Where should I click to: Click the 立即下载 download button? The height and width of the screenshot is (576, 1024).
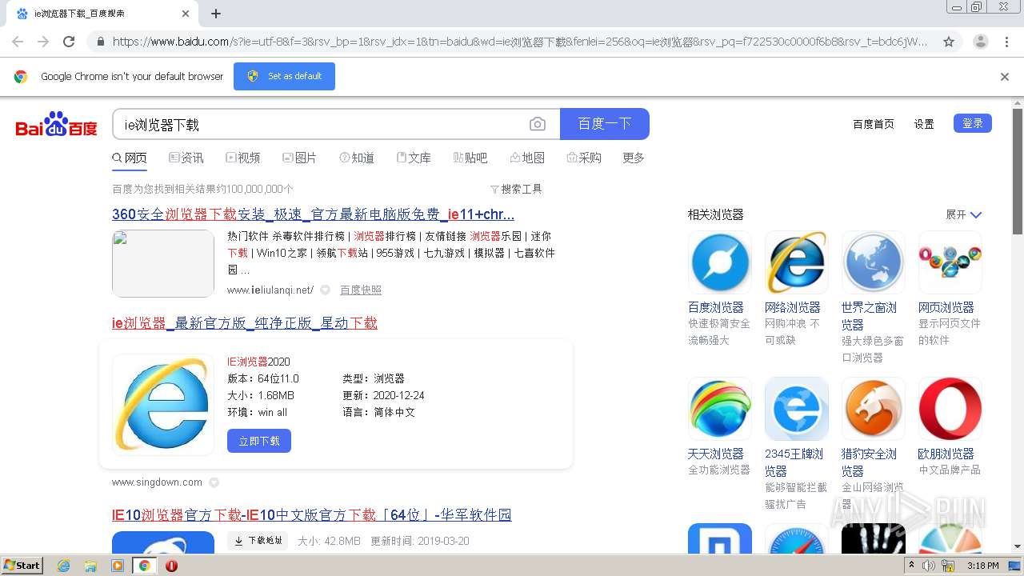(x=259, y=441)
